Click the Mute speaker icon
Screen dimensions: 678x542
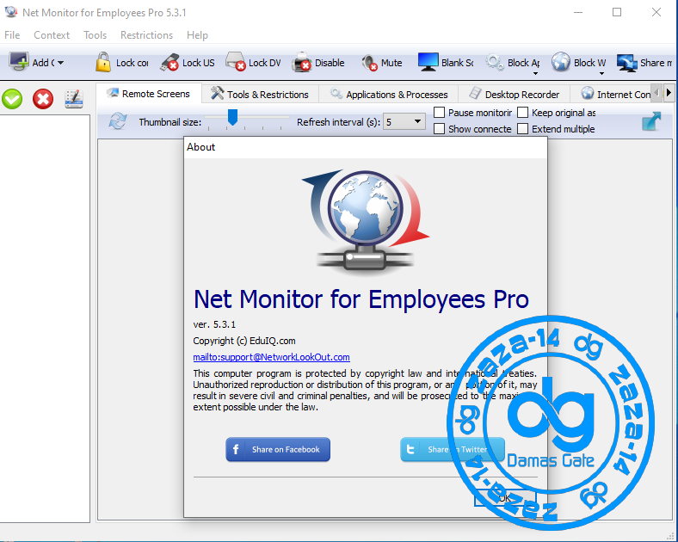tap(369, 63)
